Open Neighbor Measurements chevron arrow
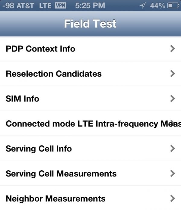 click(172, 198)
